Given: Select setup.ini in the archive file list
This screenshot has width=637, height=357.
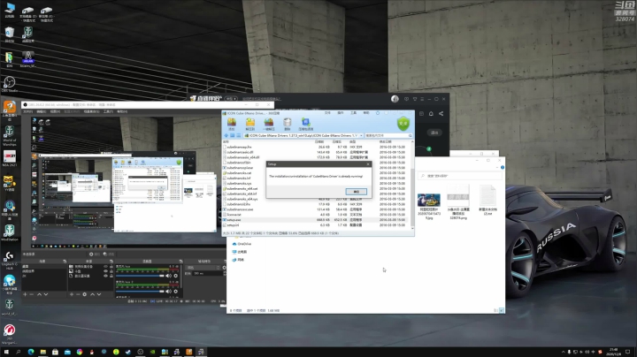Looking at the screenshot, I should (234, 224).
